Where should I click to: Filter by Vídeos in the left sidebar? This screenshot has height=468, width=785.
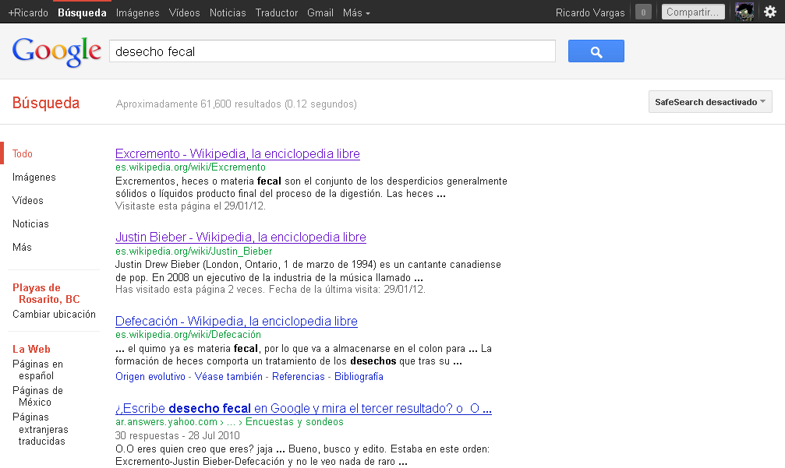pyautogui.click(x=28, y=200)
